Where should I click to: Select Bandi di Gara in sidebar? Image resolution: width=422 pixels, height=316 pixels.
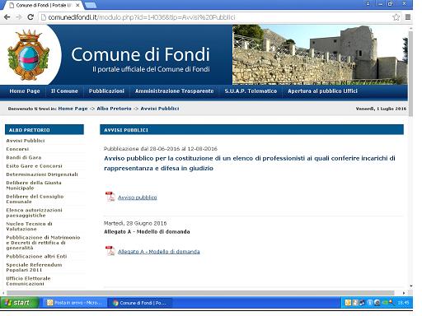click(x=24, y=157)
